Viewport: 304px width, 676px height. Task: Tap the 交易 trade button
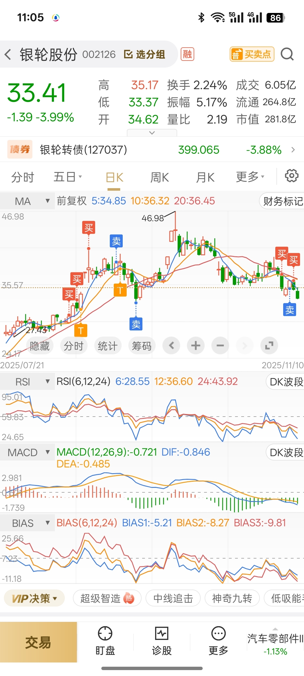(38, 642)
